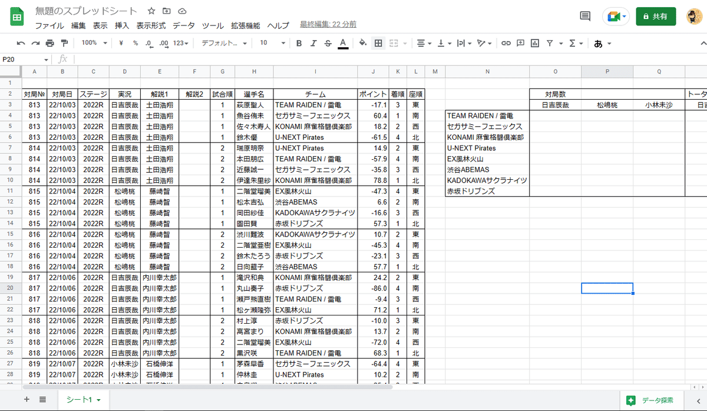Select row header 11
Viewport: 707px width, 411px height.
[11, 191]
